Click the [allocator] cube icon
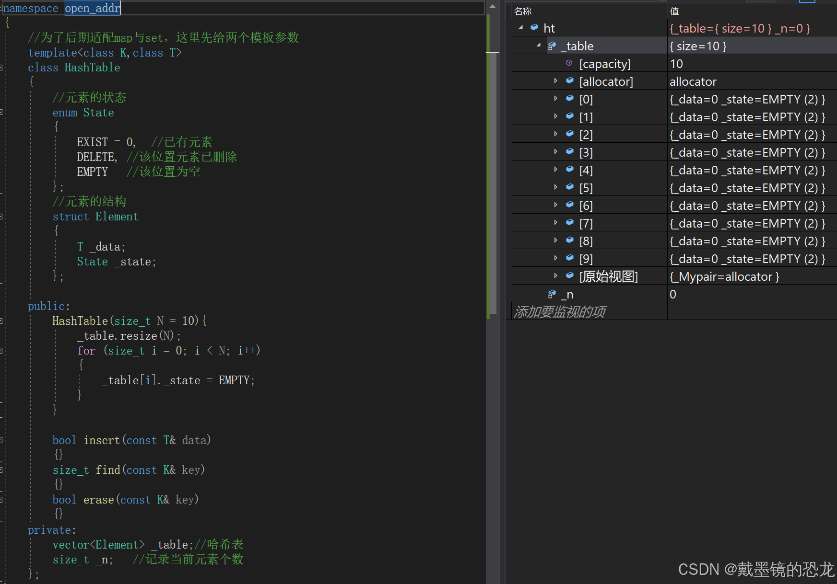The height and width of the screenshot is (584, 837). (570, 81)
